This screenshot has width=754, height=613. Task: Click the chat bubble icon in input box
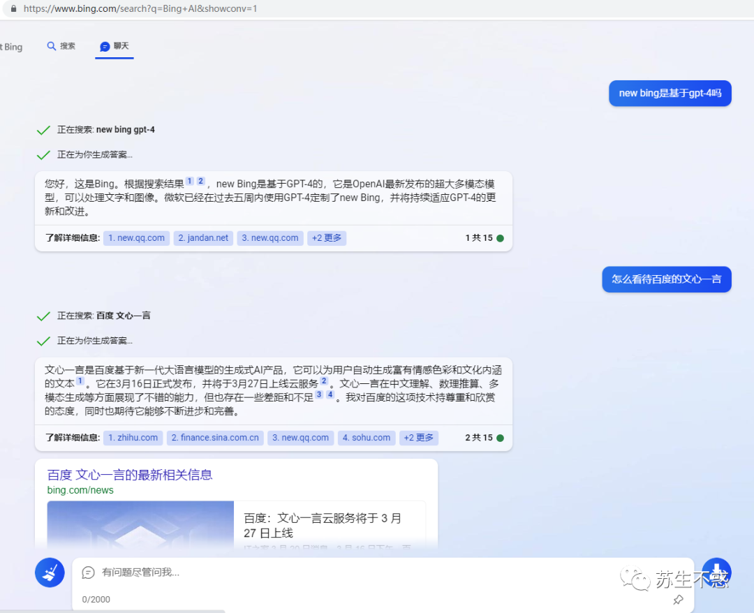[88, 572]
